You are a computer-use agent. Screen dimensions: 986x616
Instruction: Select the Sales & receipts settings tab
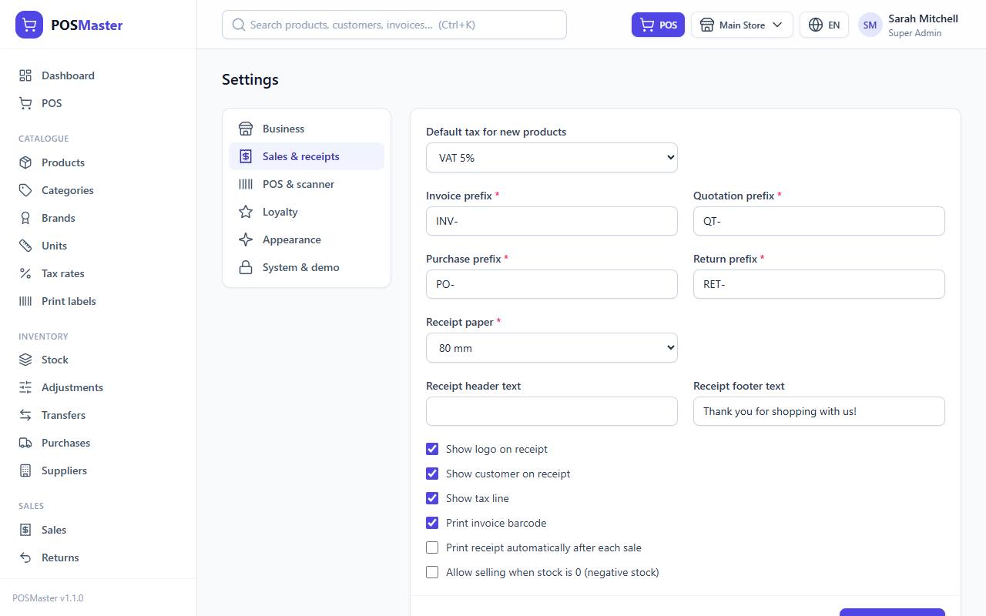[x=307, y=156]
